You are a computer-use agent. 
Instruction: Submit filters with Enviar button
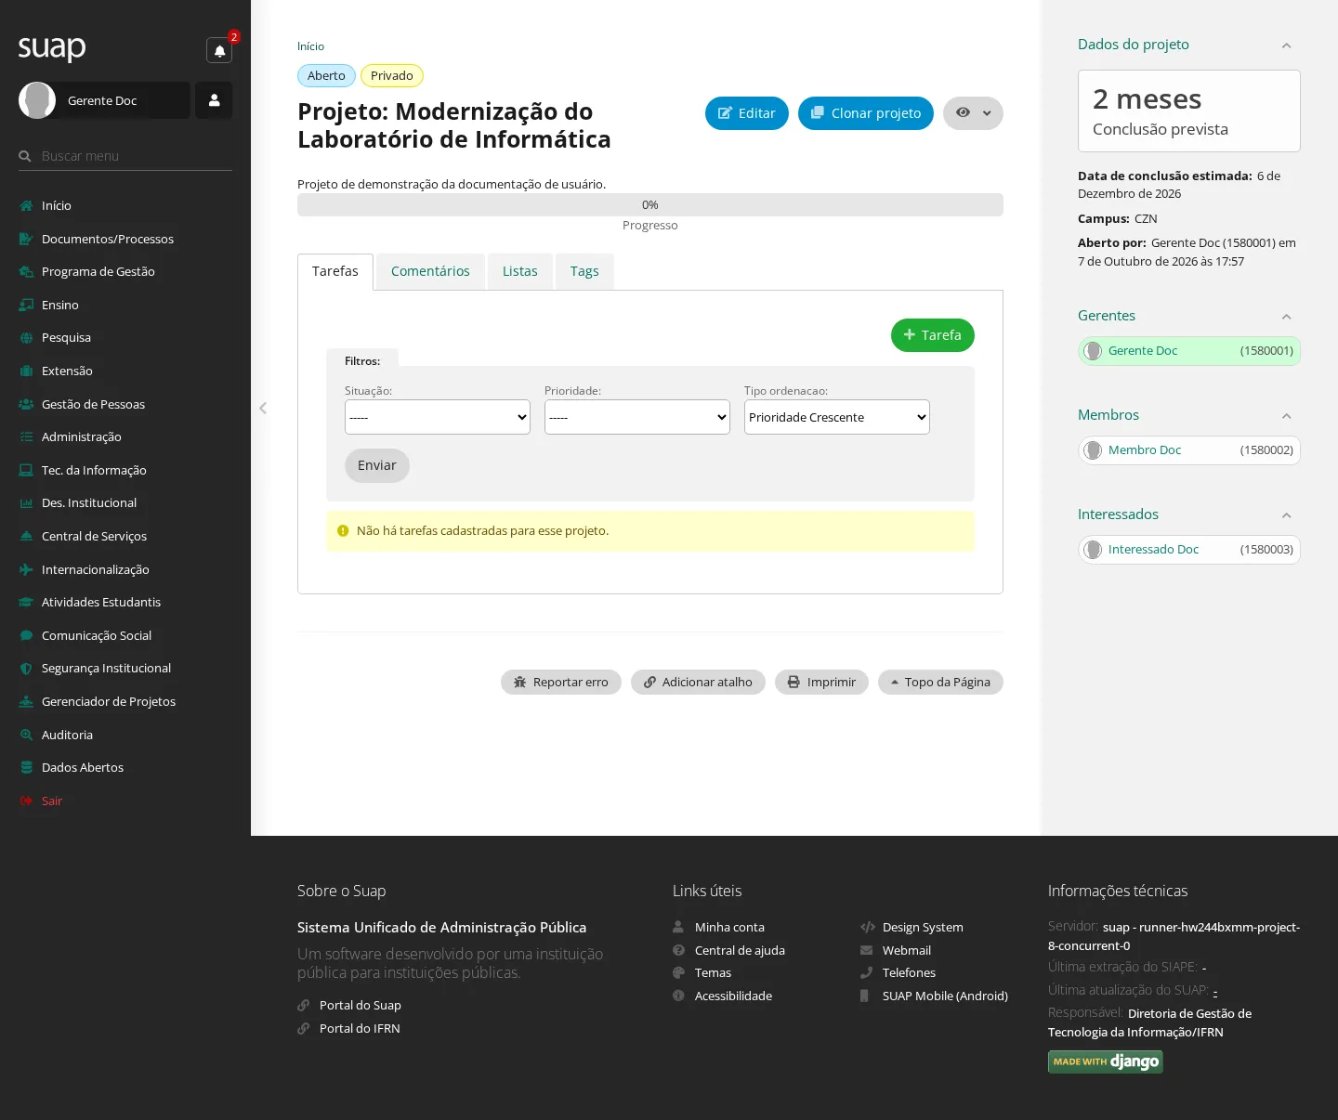click(x=377, y=465)
